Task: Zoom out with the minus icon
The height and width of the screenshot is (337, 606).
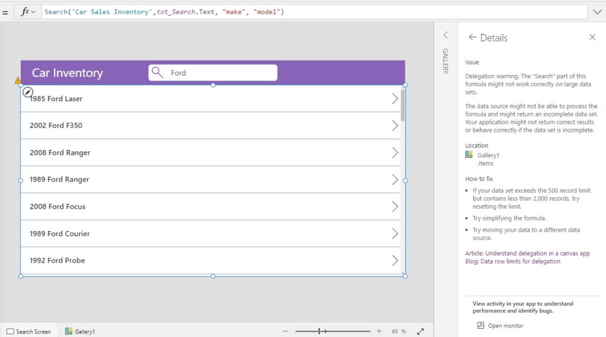Action: 285,331
